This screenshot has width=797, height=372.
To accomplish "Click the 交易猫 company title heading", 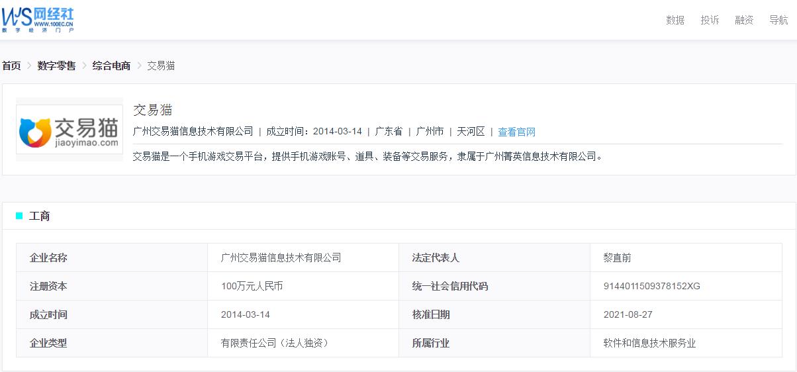I will 153,110.
